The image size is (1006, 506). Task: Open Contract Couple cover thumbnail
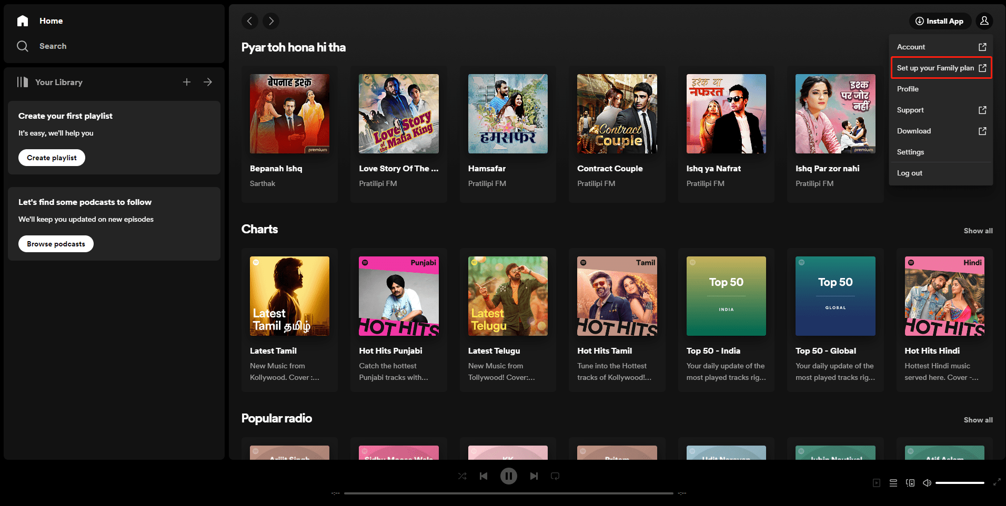[617, 113]
